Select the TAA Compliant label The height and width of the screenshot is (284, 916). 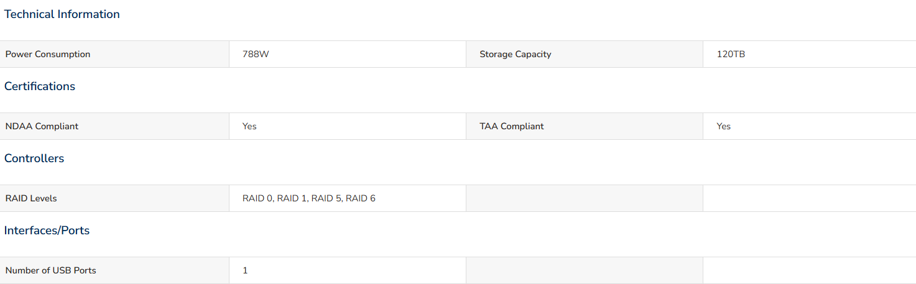pos(511,126)
